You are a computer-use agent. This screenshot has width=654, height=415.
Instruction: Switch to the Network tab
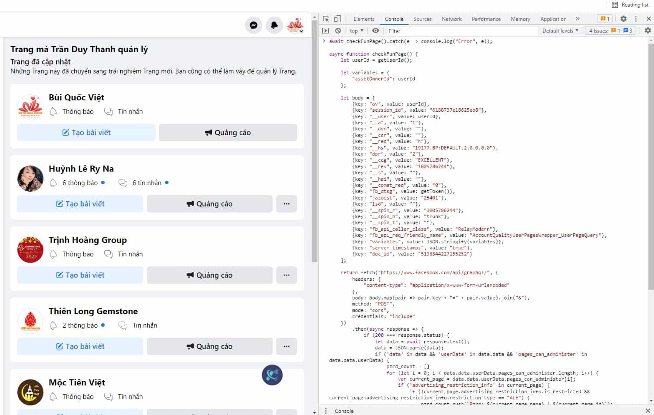(452, 19)
